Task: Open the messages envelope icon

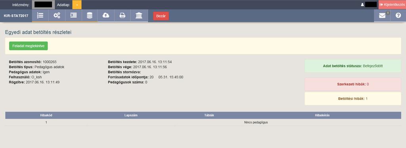Action: pyautogui.click(x=382, y=15)
